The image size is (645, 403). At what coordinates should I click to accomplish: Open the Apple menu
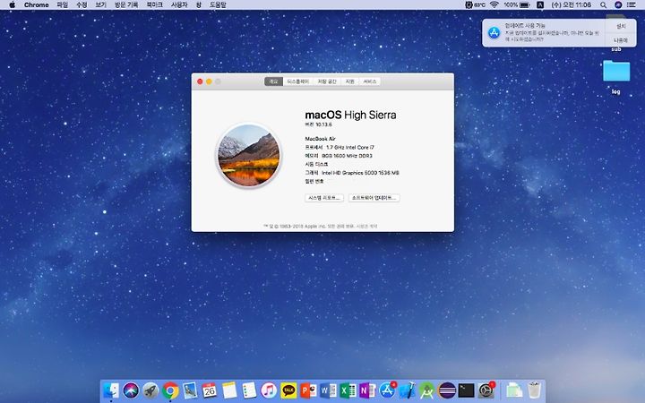click(12, 5)
